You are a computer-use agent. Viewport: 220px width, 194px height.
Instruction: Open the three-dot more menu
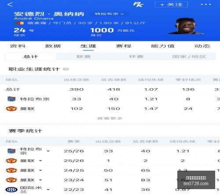(206, 4)
